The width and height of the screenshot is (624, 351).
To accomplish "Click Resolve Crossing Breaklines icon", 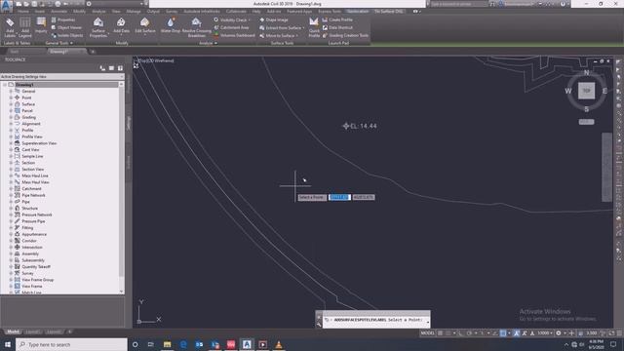I will point(197,27).
